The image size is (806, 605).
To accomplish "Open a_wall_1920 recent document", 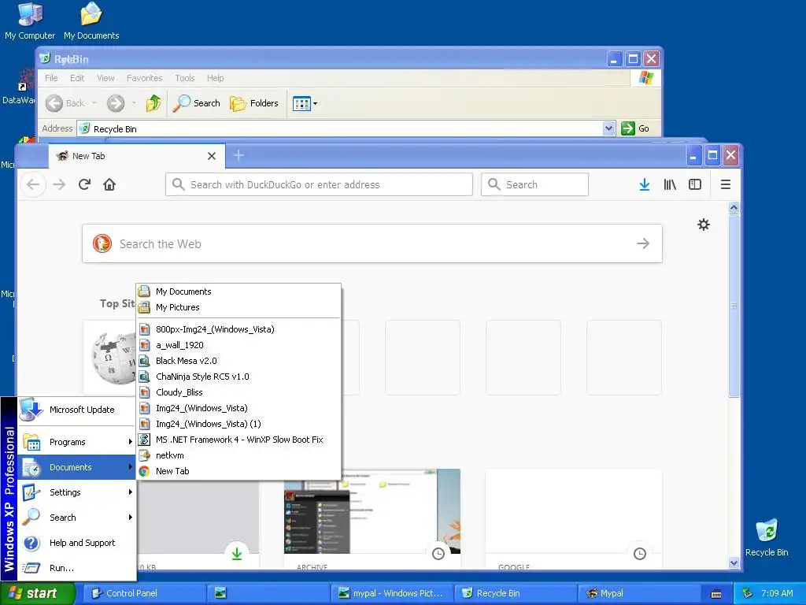I will 238,345.
